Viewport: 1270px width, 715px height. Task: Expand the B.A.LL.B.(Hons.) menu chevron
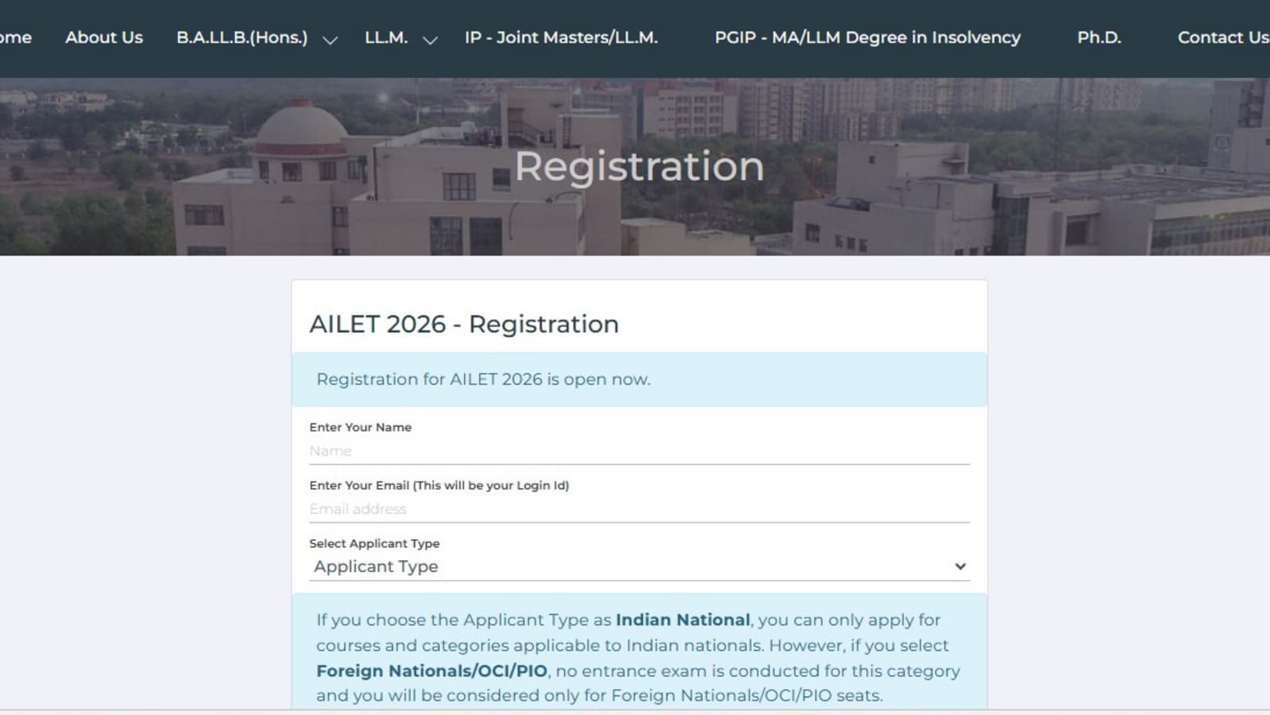330,40
